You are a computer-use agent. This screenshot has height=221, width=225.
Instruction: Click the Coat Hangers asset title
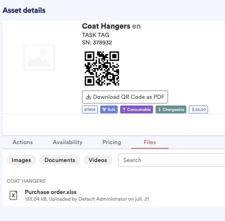(106, 26)
